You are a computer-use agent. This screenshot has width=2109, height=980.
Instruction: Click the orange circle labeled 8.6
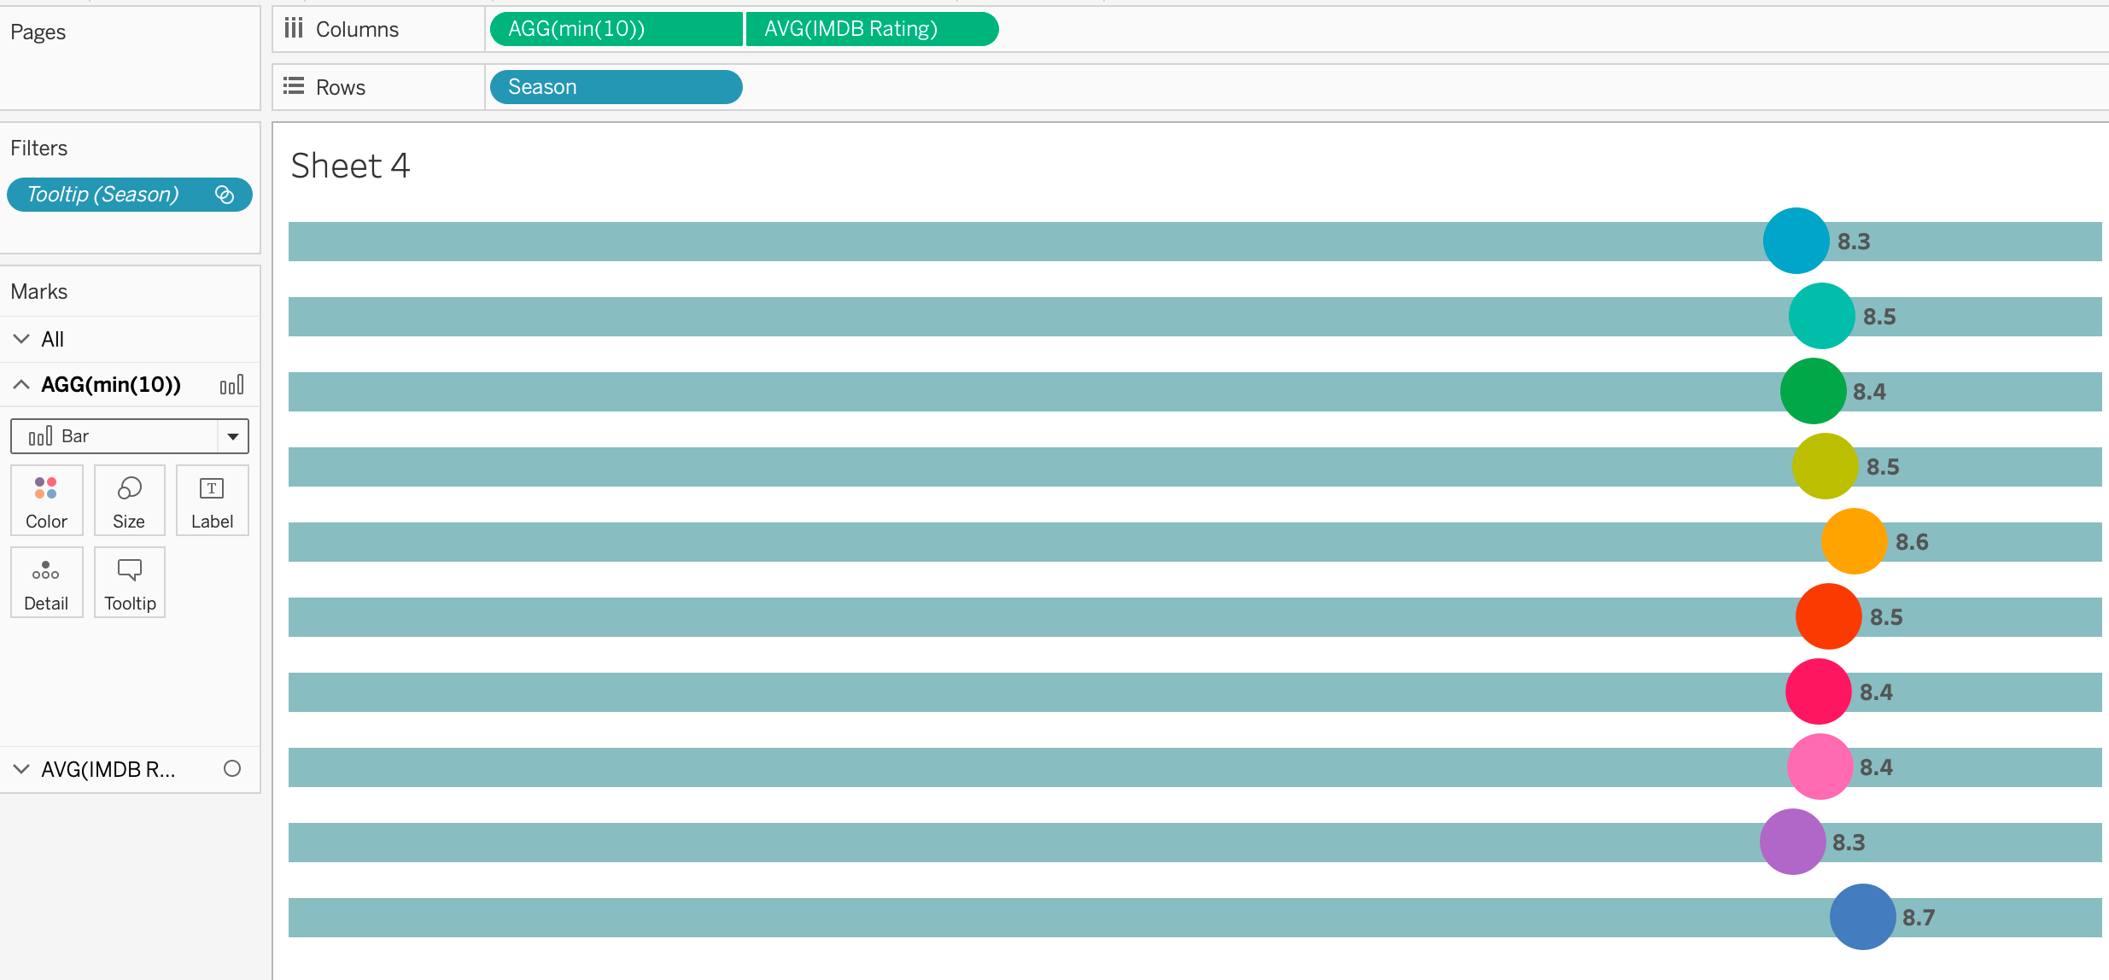click(x=1853, y=541)
